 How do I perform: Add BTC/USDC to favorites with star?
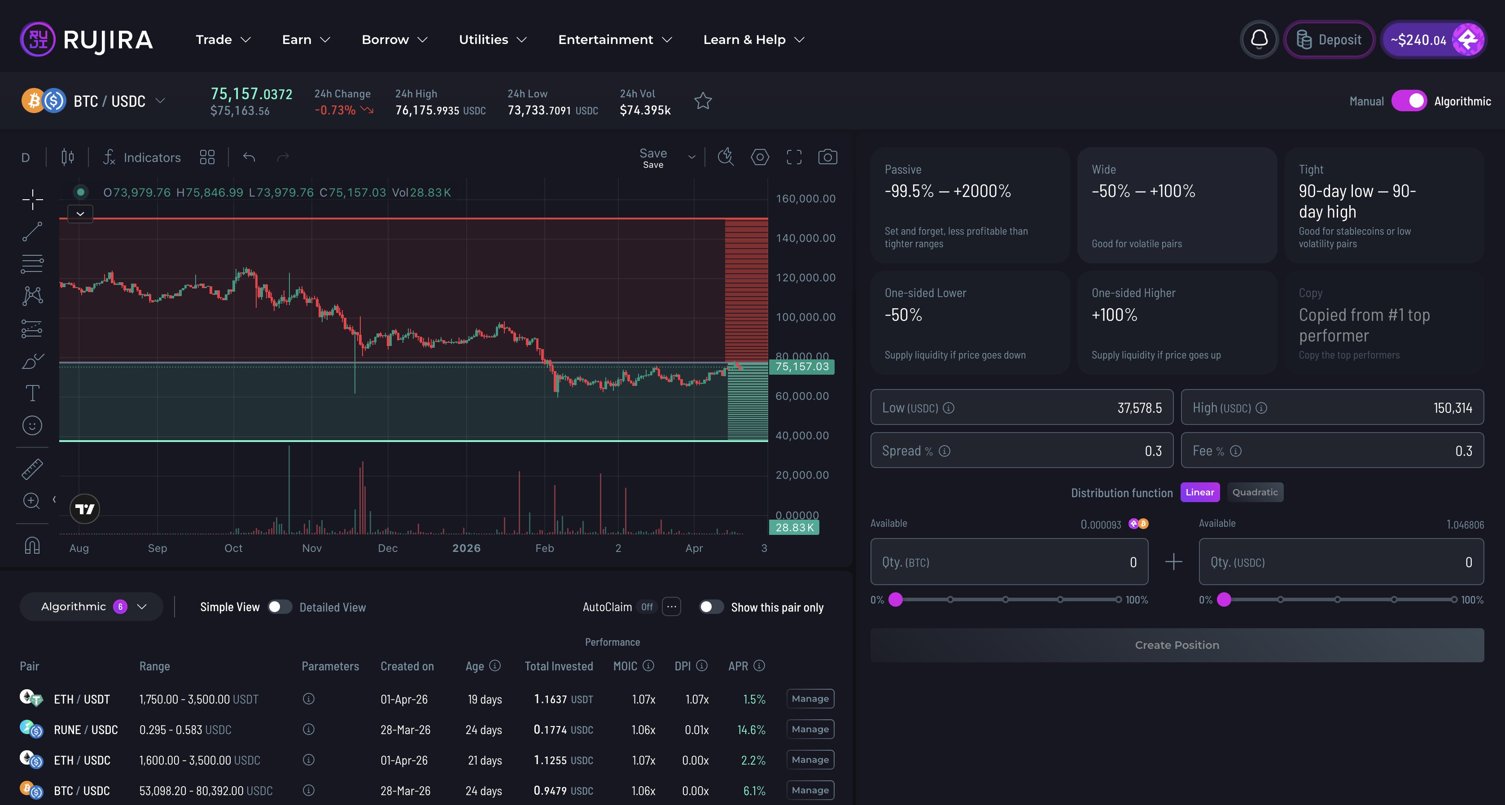click(x=703, y=101)
